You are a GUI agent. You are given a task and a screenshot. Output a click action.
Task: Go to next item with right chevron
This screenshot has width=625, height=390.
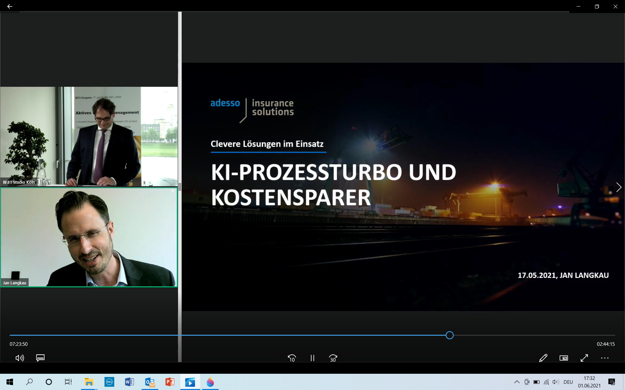point(618,187)
